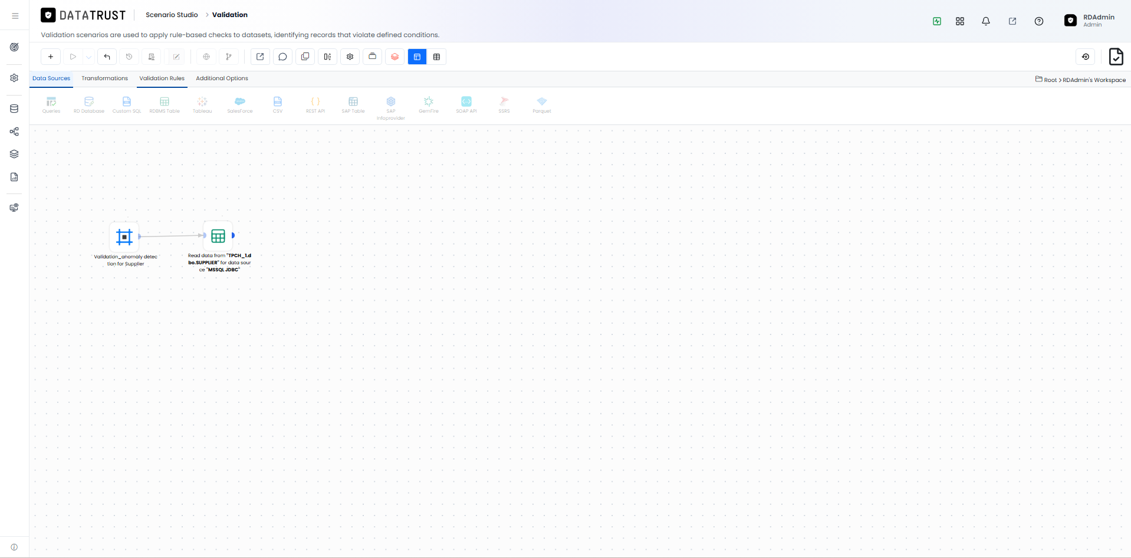Click the info icon at sidebar bottom
Screen dimensions: 1131x558
15,547
